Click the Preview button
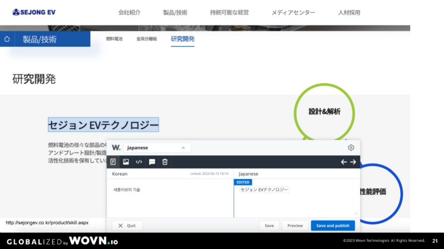444x249 pixels. point(295,225)
